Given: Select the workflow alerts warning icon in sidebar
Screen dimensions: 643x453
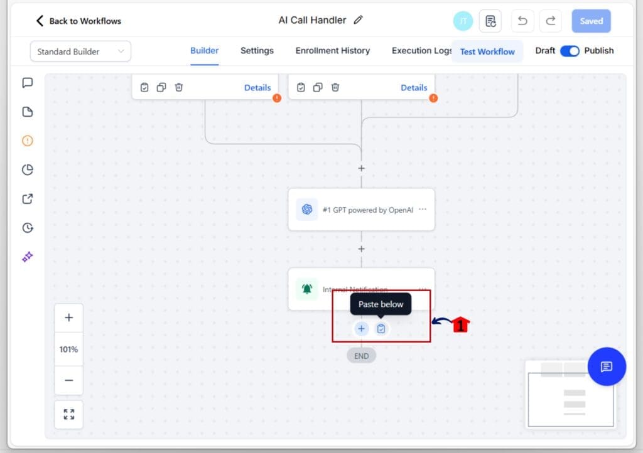Looking at the screenshot, I should 27,141.
